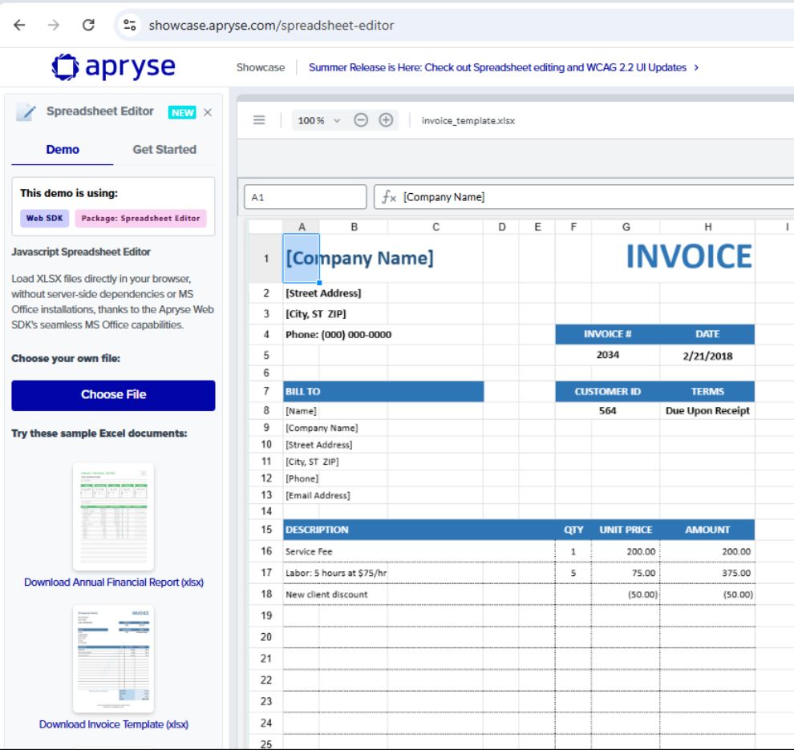This screenshot has height=750, width=794.
Task: Click the zoom out minus icon
Action: click(x=361, y=120)
